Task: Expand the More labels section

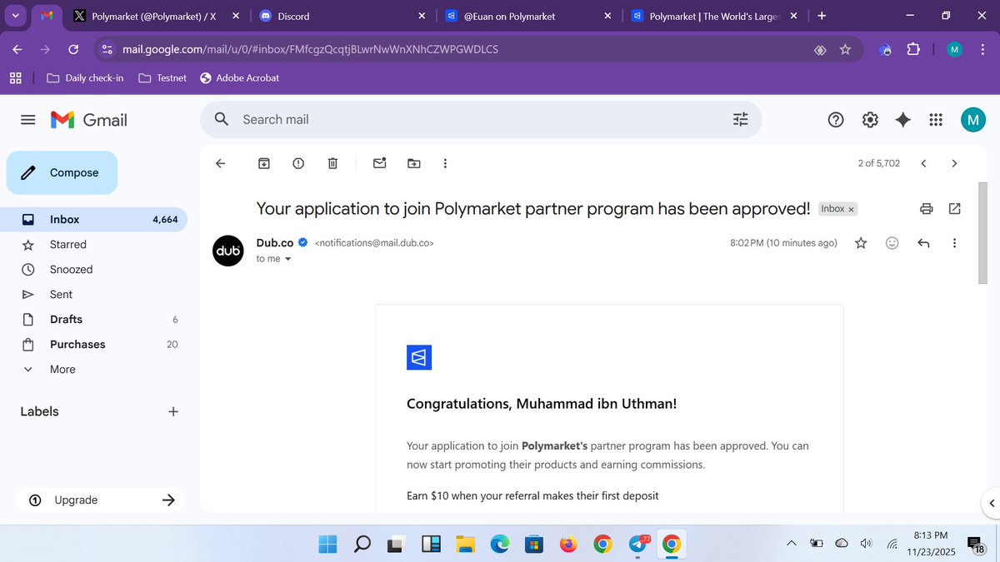Action: 62,369
